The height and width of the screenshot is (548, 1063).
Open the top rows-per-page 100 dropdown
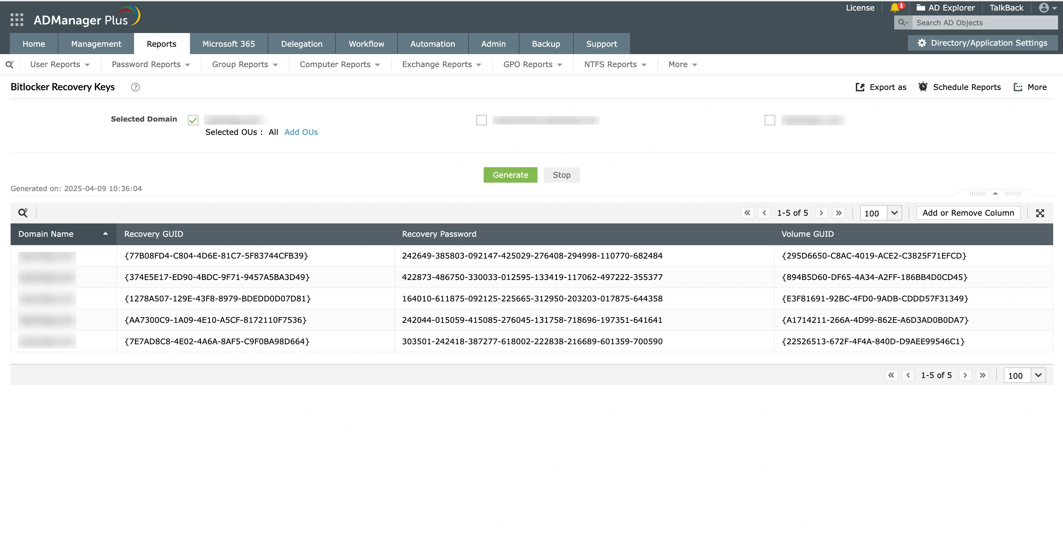click(894, 213)
